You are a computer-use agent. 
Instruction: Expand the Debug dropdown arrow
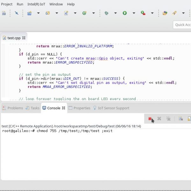coord(116,13)
